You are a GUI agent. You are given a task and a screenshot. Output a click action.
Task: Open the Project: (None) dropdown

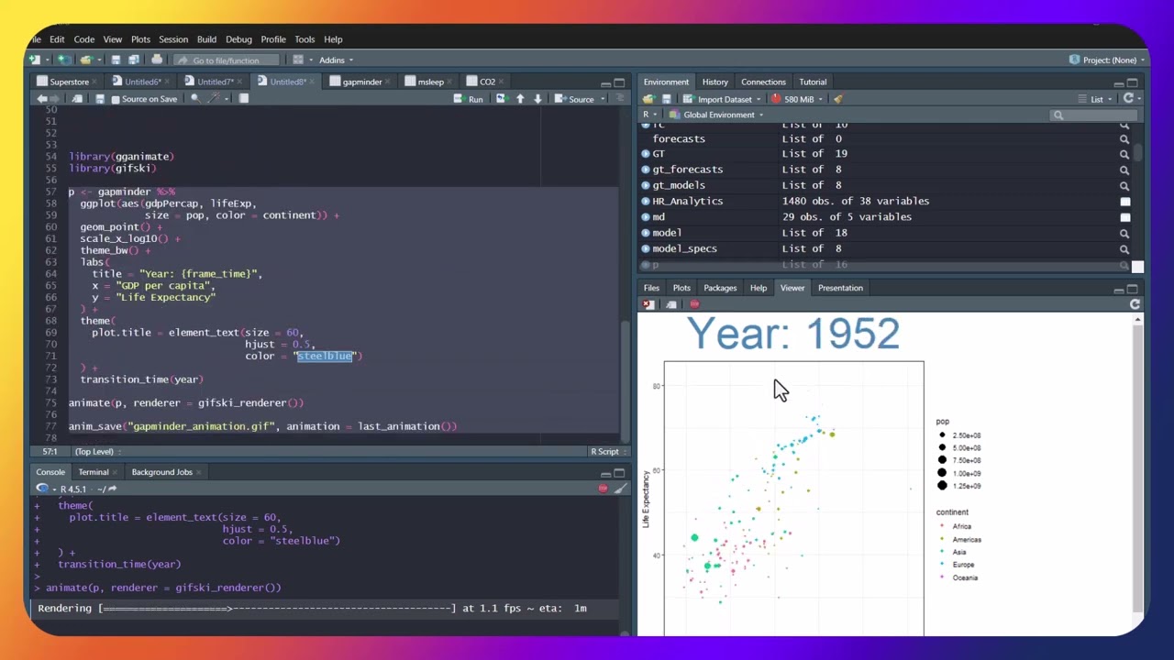1108,60
